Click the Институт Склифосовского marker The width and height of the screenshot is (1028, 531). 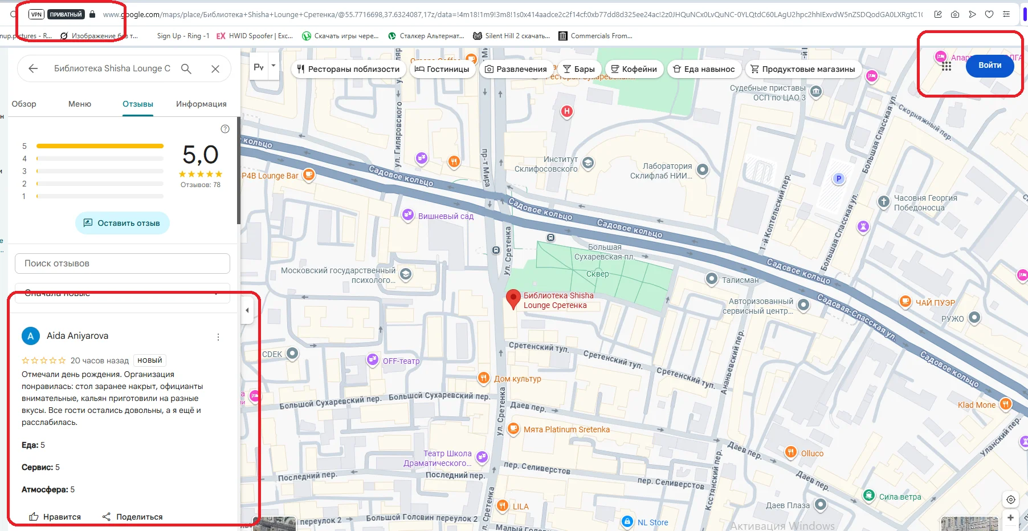click(x=588, y=164)
